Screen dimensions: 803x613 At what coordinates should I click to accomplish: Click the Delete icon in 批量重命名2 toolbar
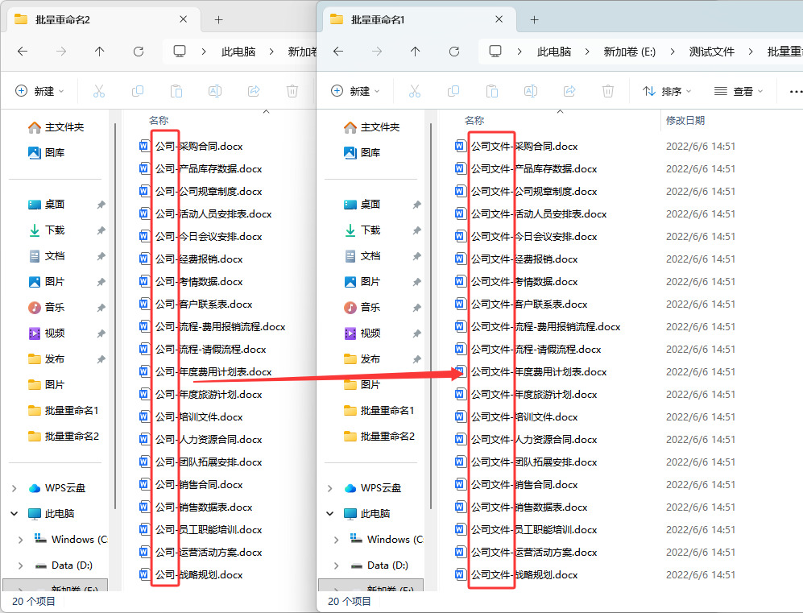tap(292, 91)
